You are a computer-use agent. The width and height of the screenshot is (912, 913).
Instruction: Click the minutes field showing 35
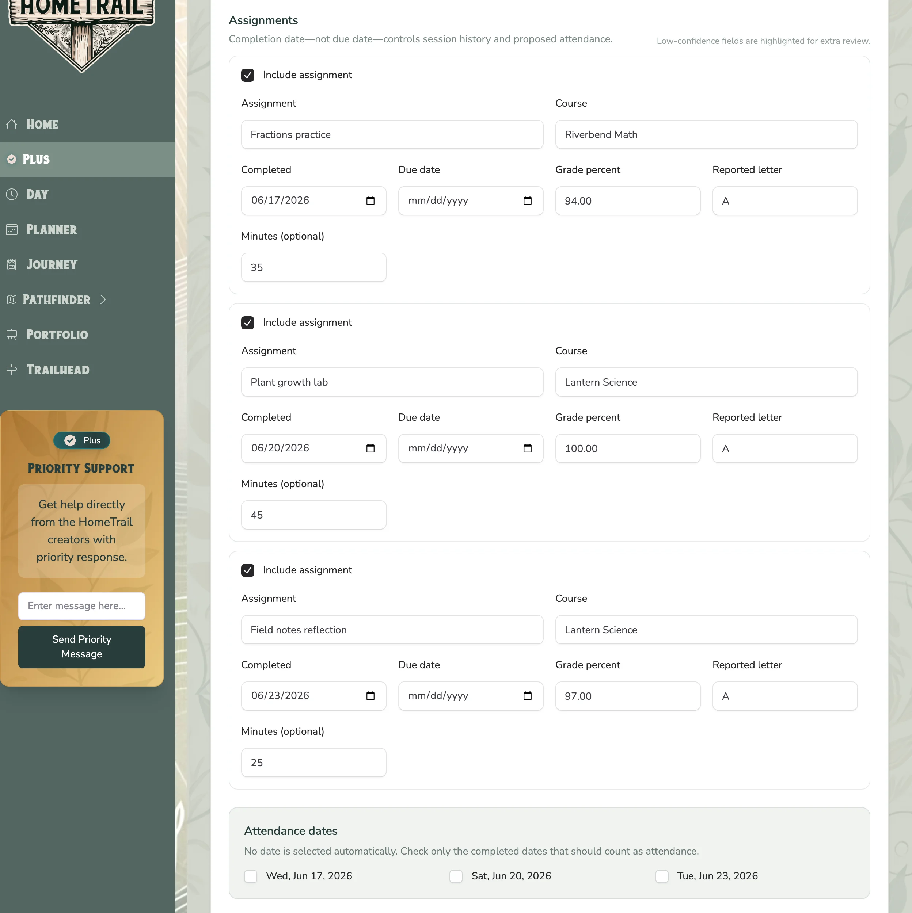click(x=313, y=267)
